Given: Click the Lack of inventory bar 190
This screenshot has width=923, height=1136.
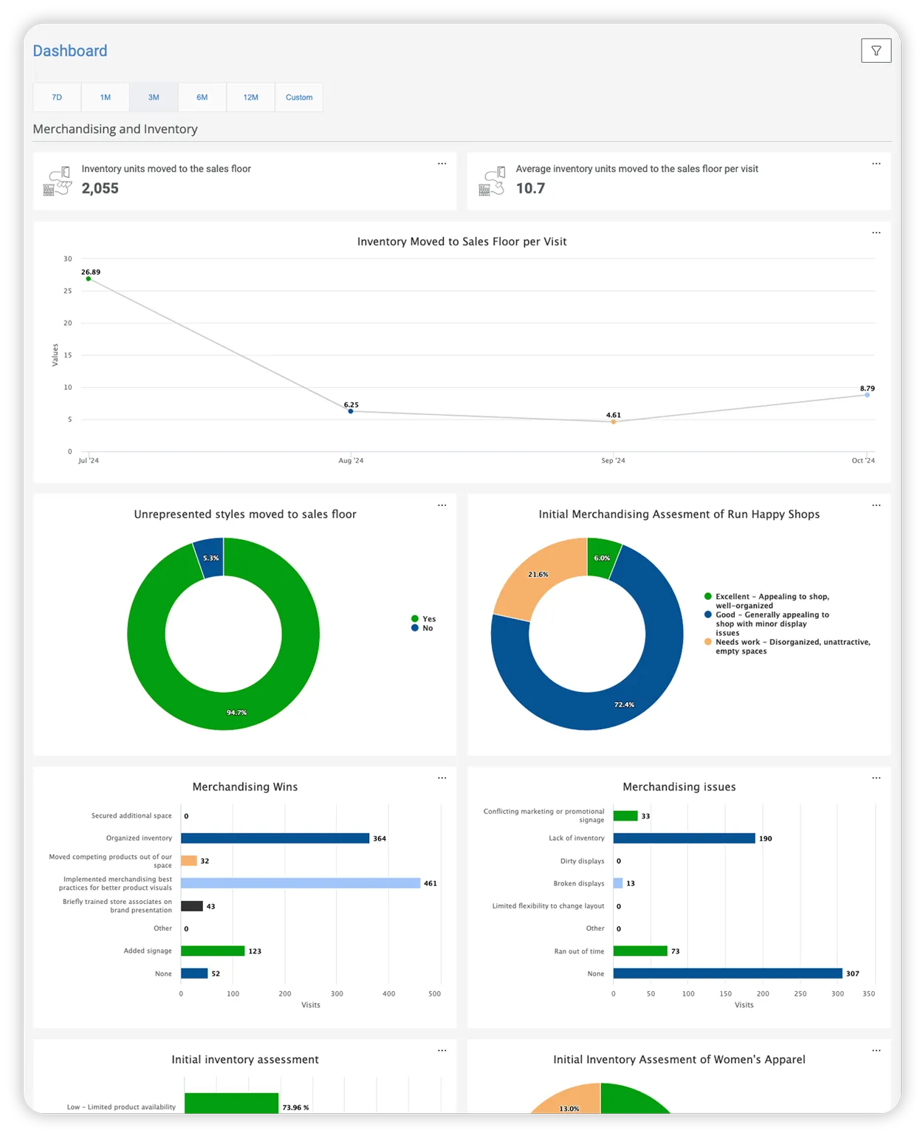Looking at the screenshot, I should [x=684, y=838].
